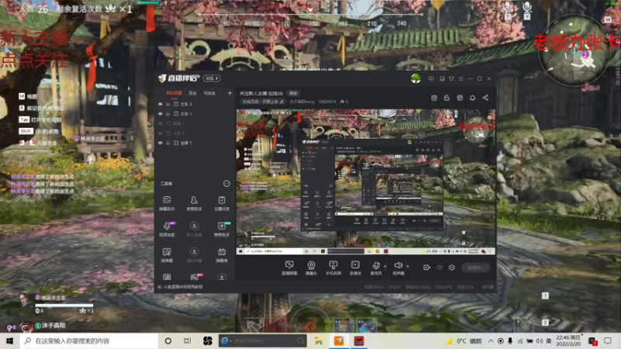The image size is (621, 349).
Task: Switch to the second scene tab
Action: (x=193, y=93)
